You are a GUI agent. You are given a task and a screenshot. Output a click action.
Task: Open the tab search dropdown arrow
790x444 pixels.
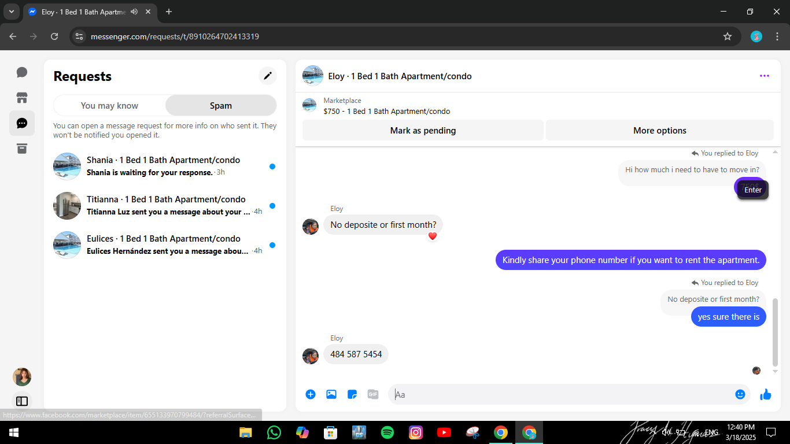click(11, 12)
